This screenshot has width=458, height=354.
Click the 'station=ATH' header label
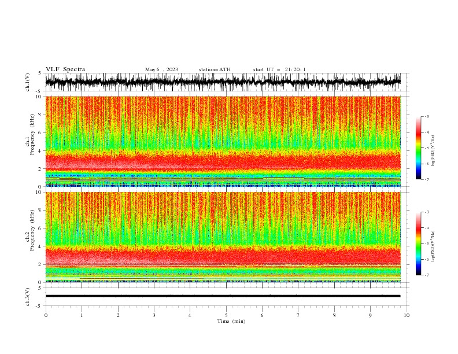point(215,69)
